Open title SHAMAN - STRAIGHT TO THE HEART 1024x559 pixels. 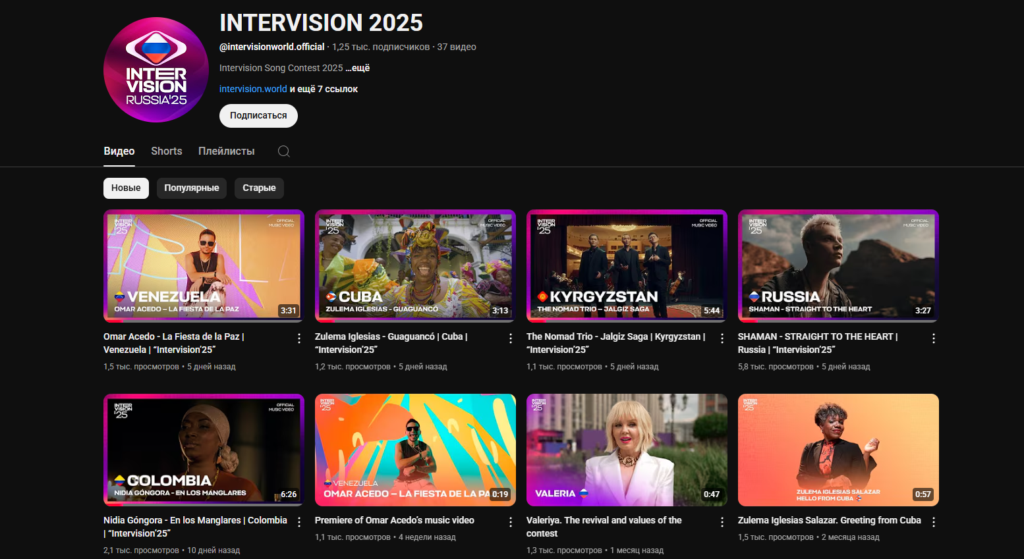tap(818, 343)
